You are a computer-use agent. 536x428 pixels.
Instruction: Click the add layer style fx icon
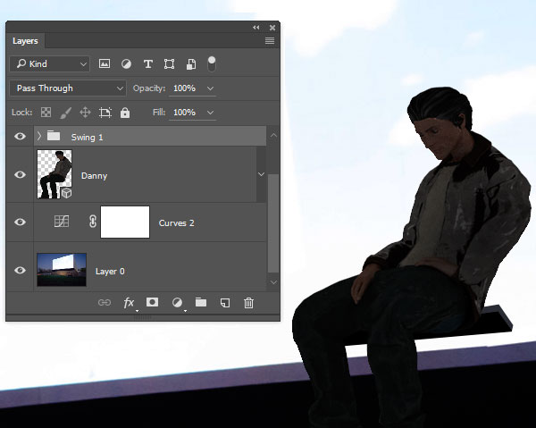coord(129,303)
